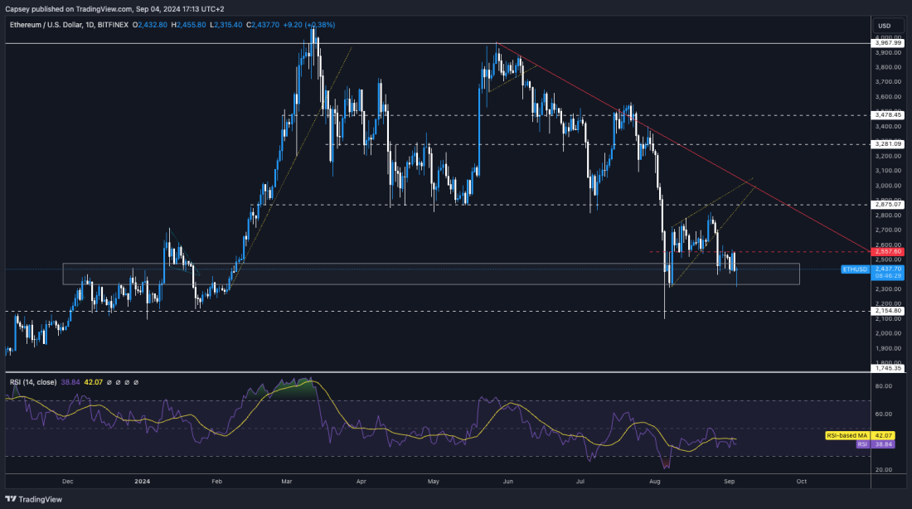The height and width of the screenshot is (509, 912).
Task: Click the first ø icon after the RSI values
Action: 109,382
